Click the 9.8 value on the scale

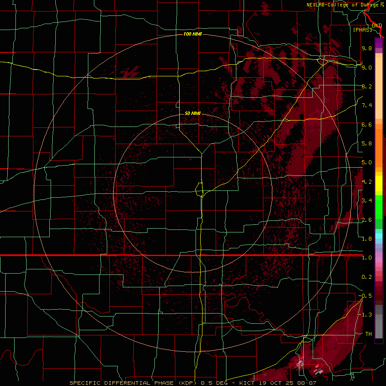click(367, 48)
